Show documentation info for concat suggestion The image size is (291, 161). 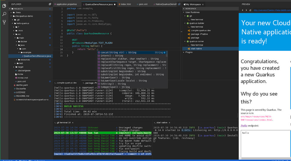coord(164,53)
